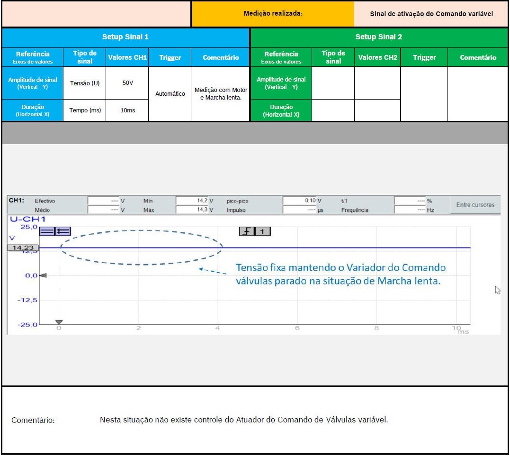Select the Setup Sinal 1 header
The height and width of the screenshot is (458, 510).
pos(125,37)
